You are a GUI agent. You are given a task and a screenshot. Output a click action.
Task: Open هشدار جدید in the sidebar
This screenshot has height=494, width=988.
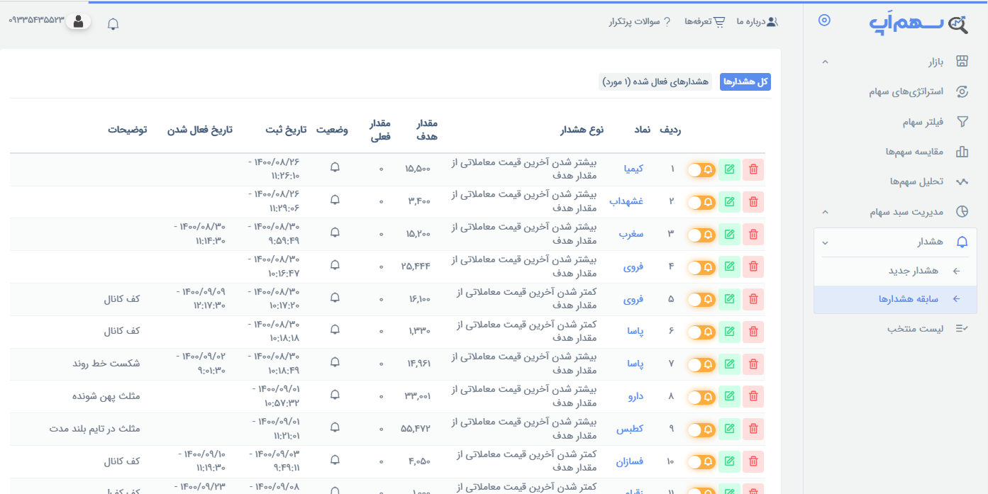coord(914,271)
